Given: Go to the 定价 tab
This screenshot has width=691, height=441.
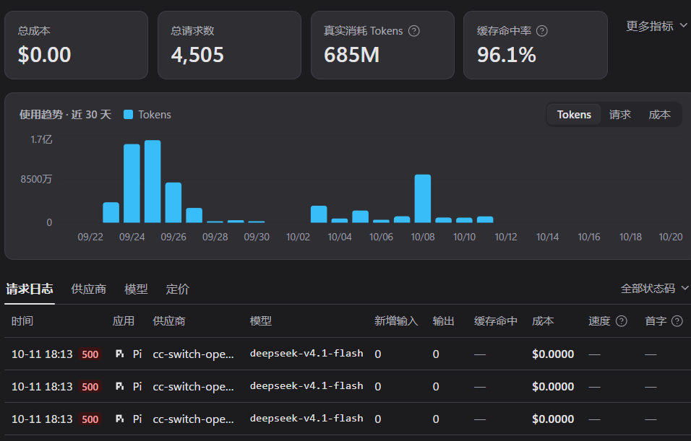Looking at the screenshot, I should [x=178, y=289].
